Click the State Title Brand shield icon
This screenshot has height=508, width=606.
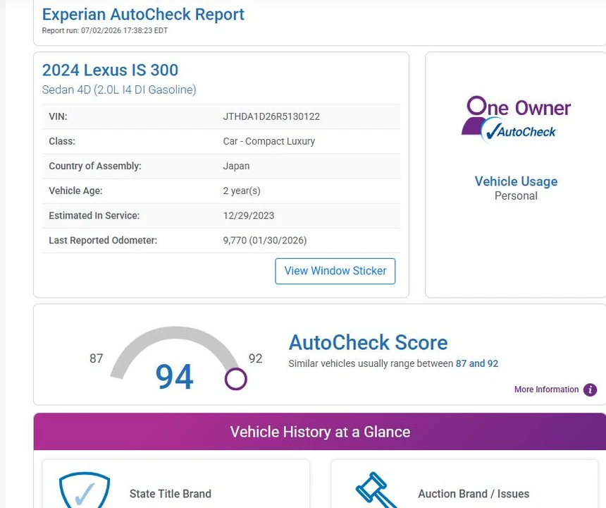point(85,490)
